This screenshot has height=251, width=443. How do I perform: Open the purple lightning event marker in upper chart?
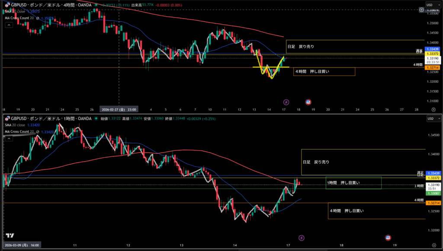coord(286,102)
